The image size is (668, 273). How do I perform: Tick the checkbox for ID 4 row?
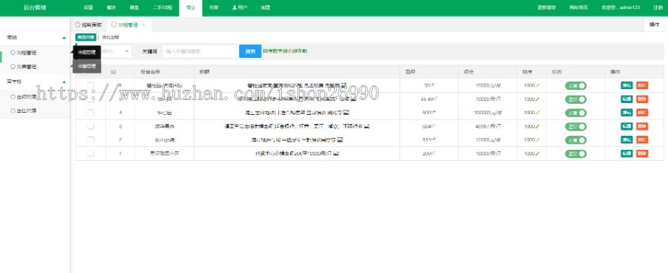pos(91,113)
